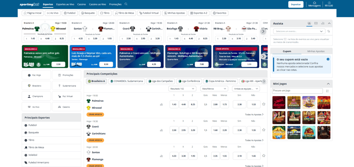Screen dimensions: 354x167
Task: Show the video stream icon in Assista
Action: coord(309,23)
